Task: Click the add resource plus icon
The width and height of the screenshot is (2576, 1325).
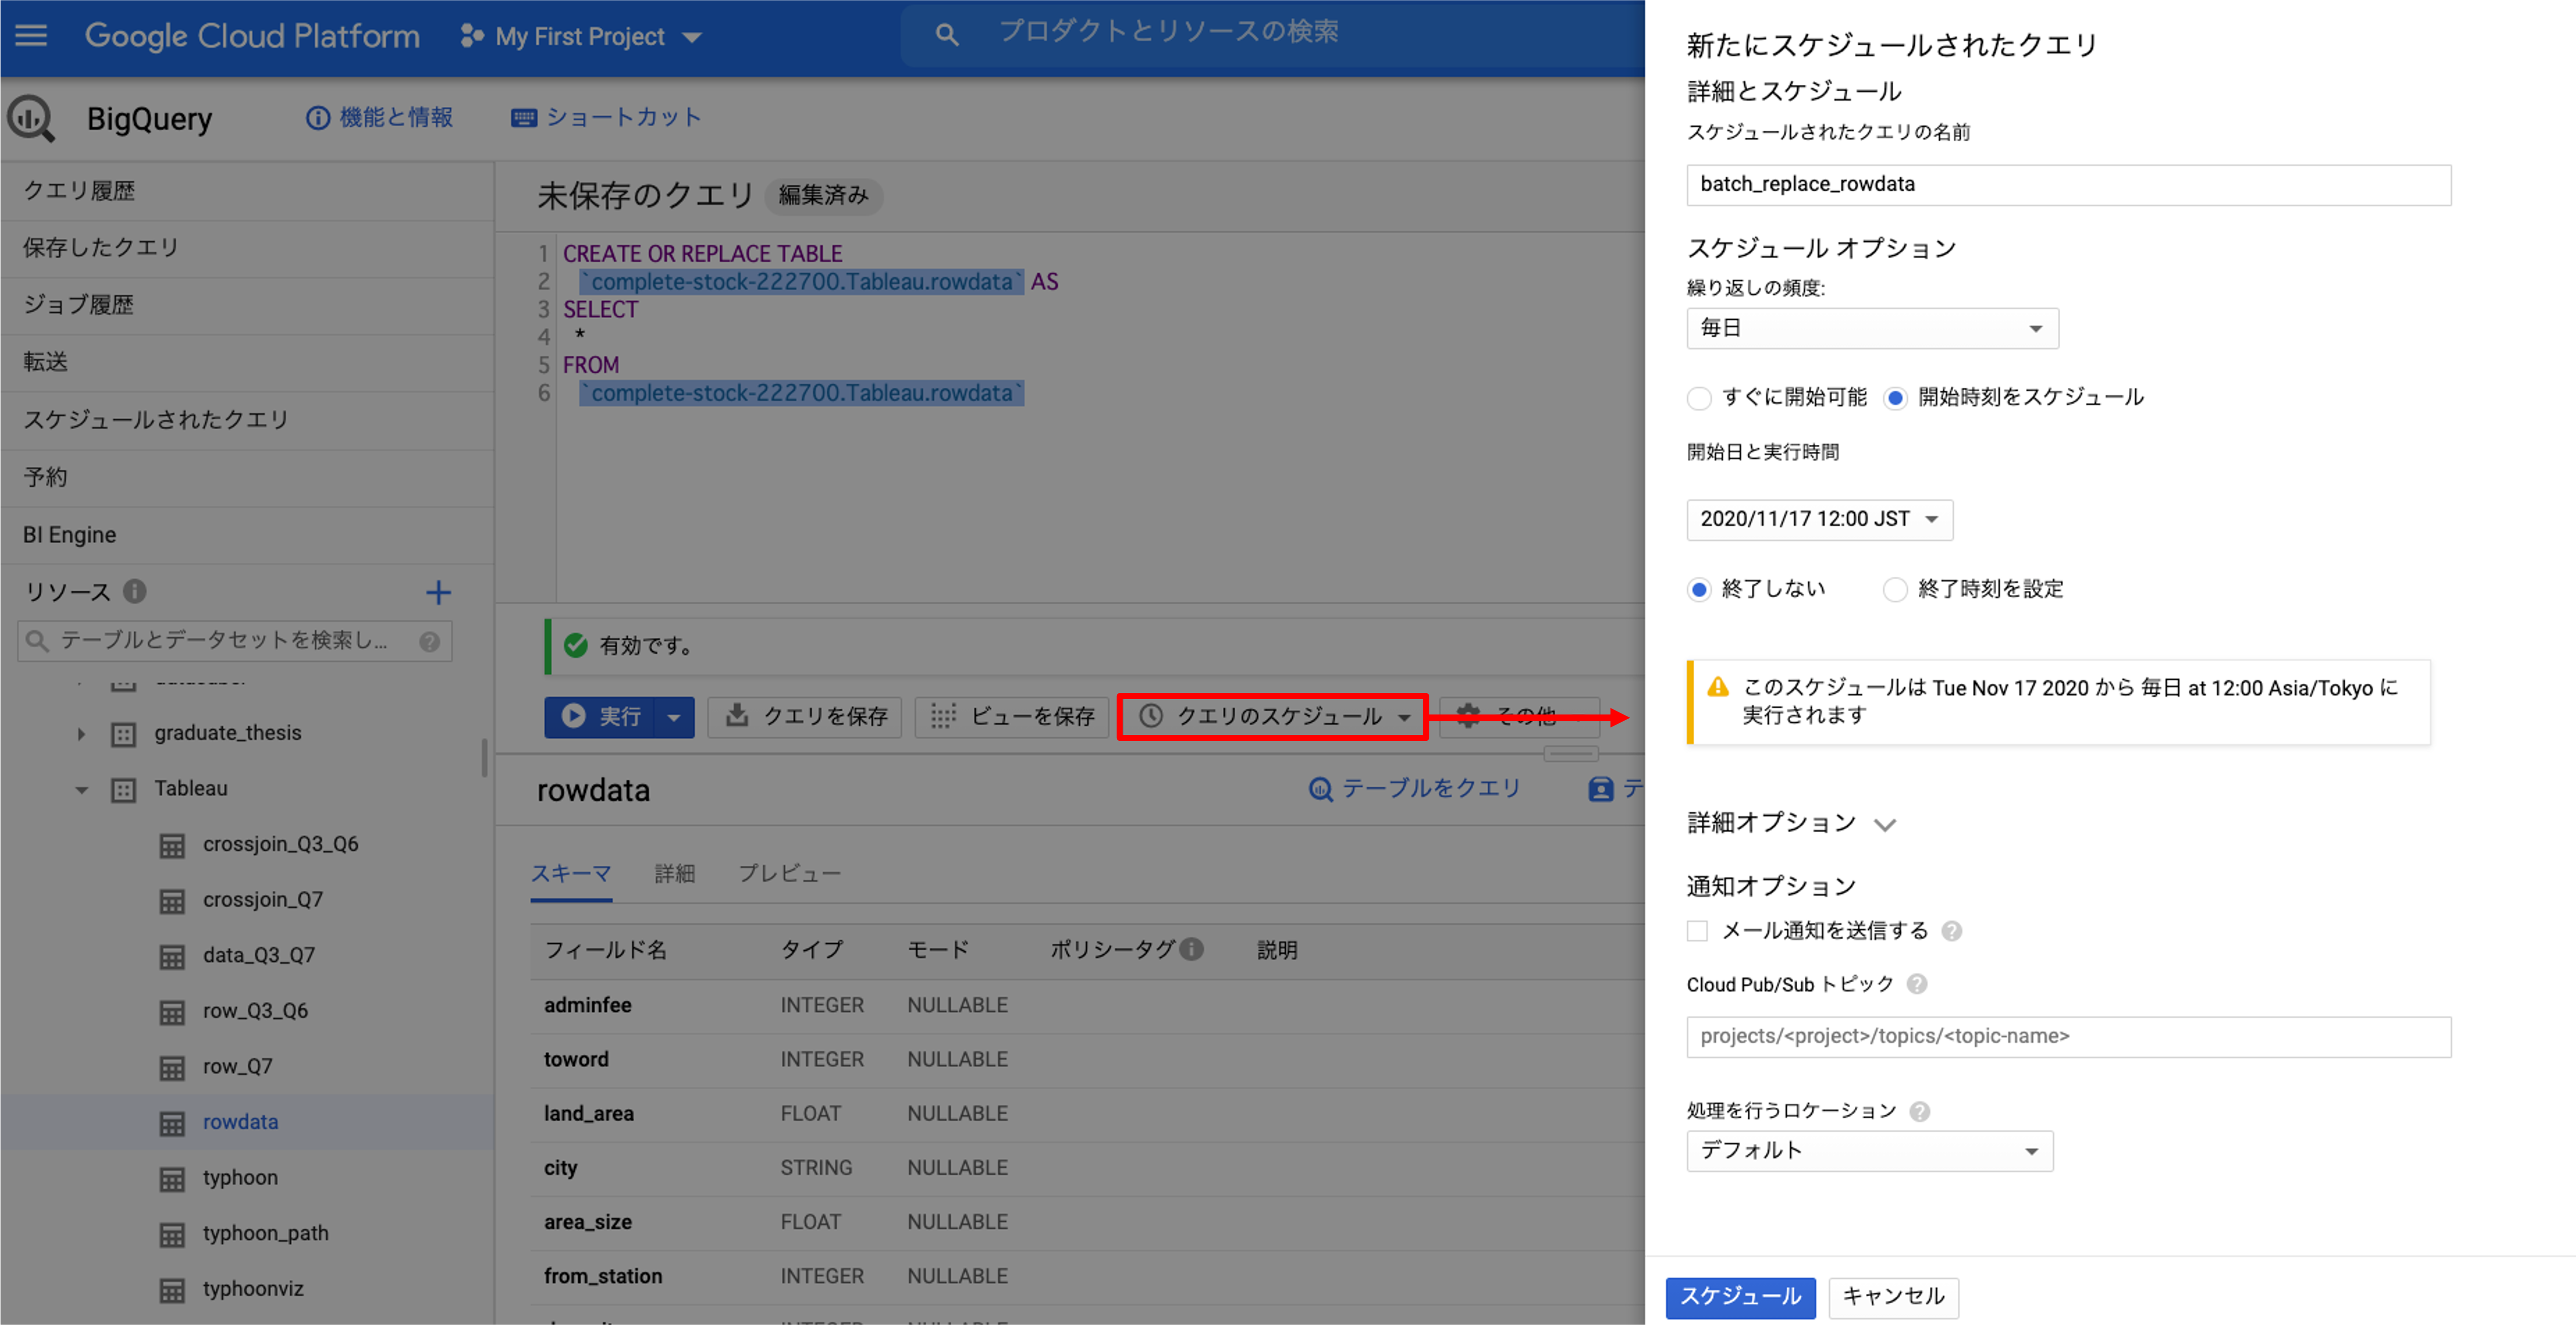Action: point(438,592)
